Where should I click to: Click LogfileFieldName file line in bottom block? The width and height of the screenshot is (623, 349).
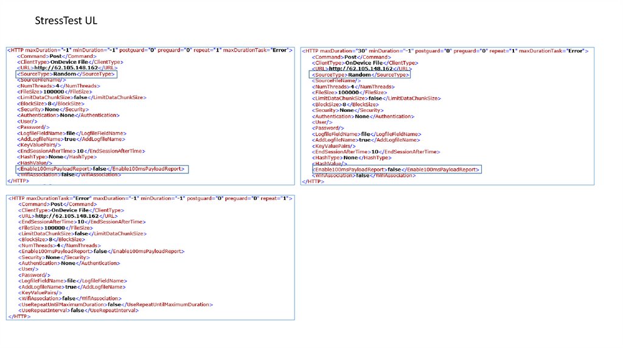[73, 281]
